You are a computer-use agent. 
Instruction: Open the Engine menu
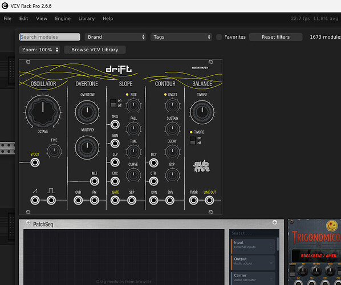(x=63, y=18)
